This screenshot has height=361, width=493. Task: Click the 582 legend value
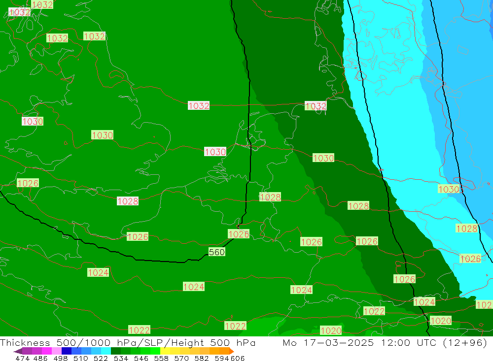[x=201, y=358]
